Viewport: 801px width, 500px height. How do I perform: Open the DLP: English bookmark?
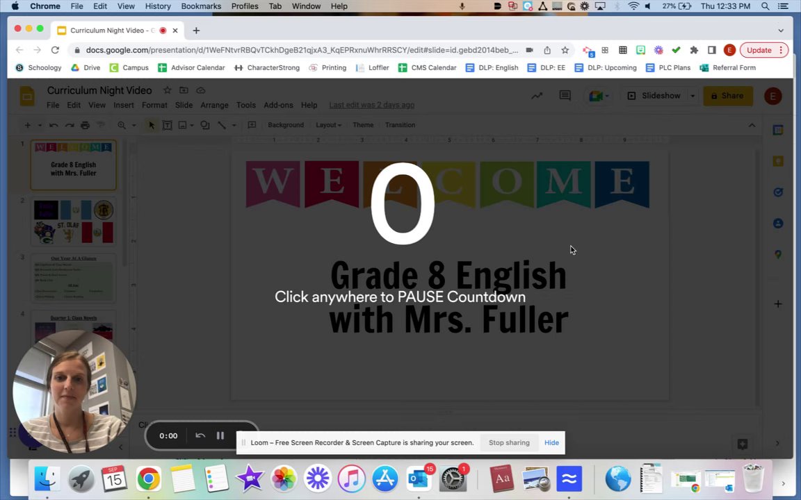(492, 68)
